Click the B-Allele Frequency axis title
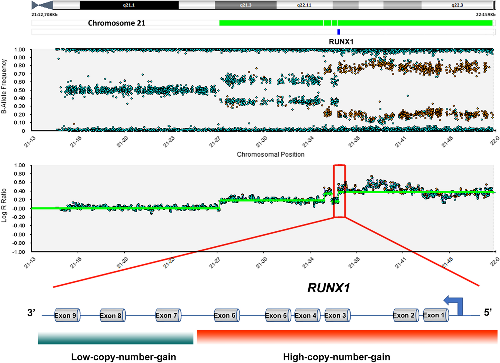Screen dimensions: 500x363 [4, 86]
